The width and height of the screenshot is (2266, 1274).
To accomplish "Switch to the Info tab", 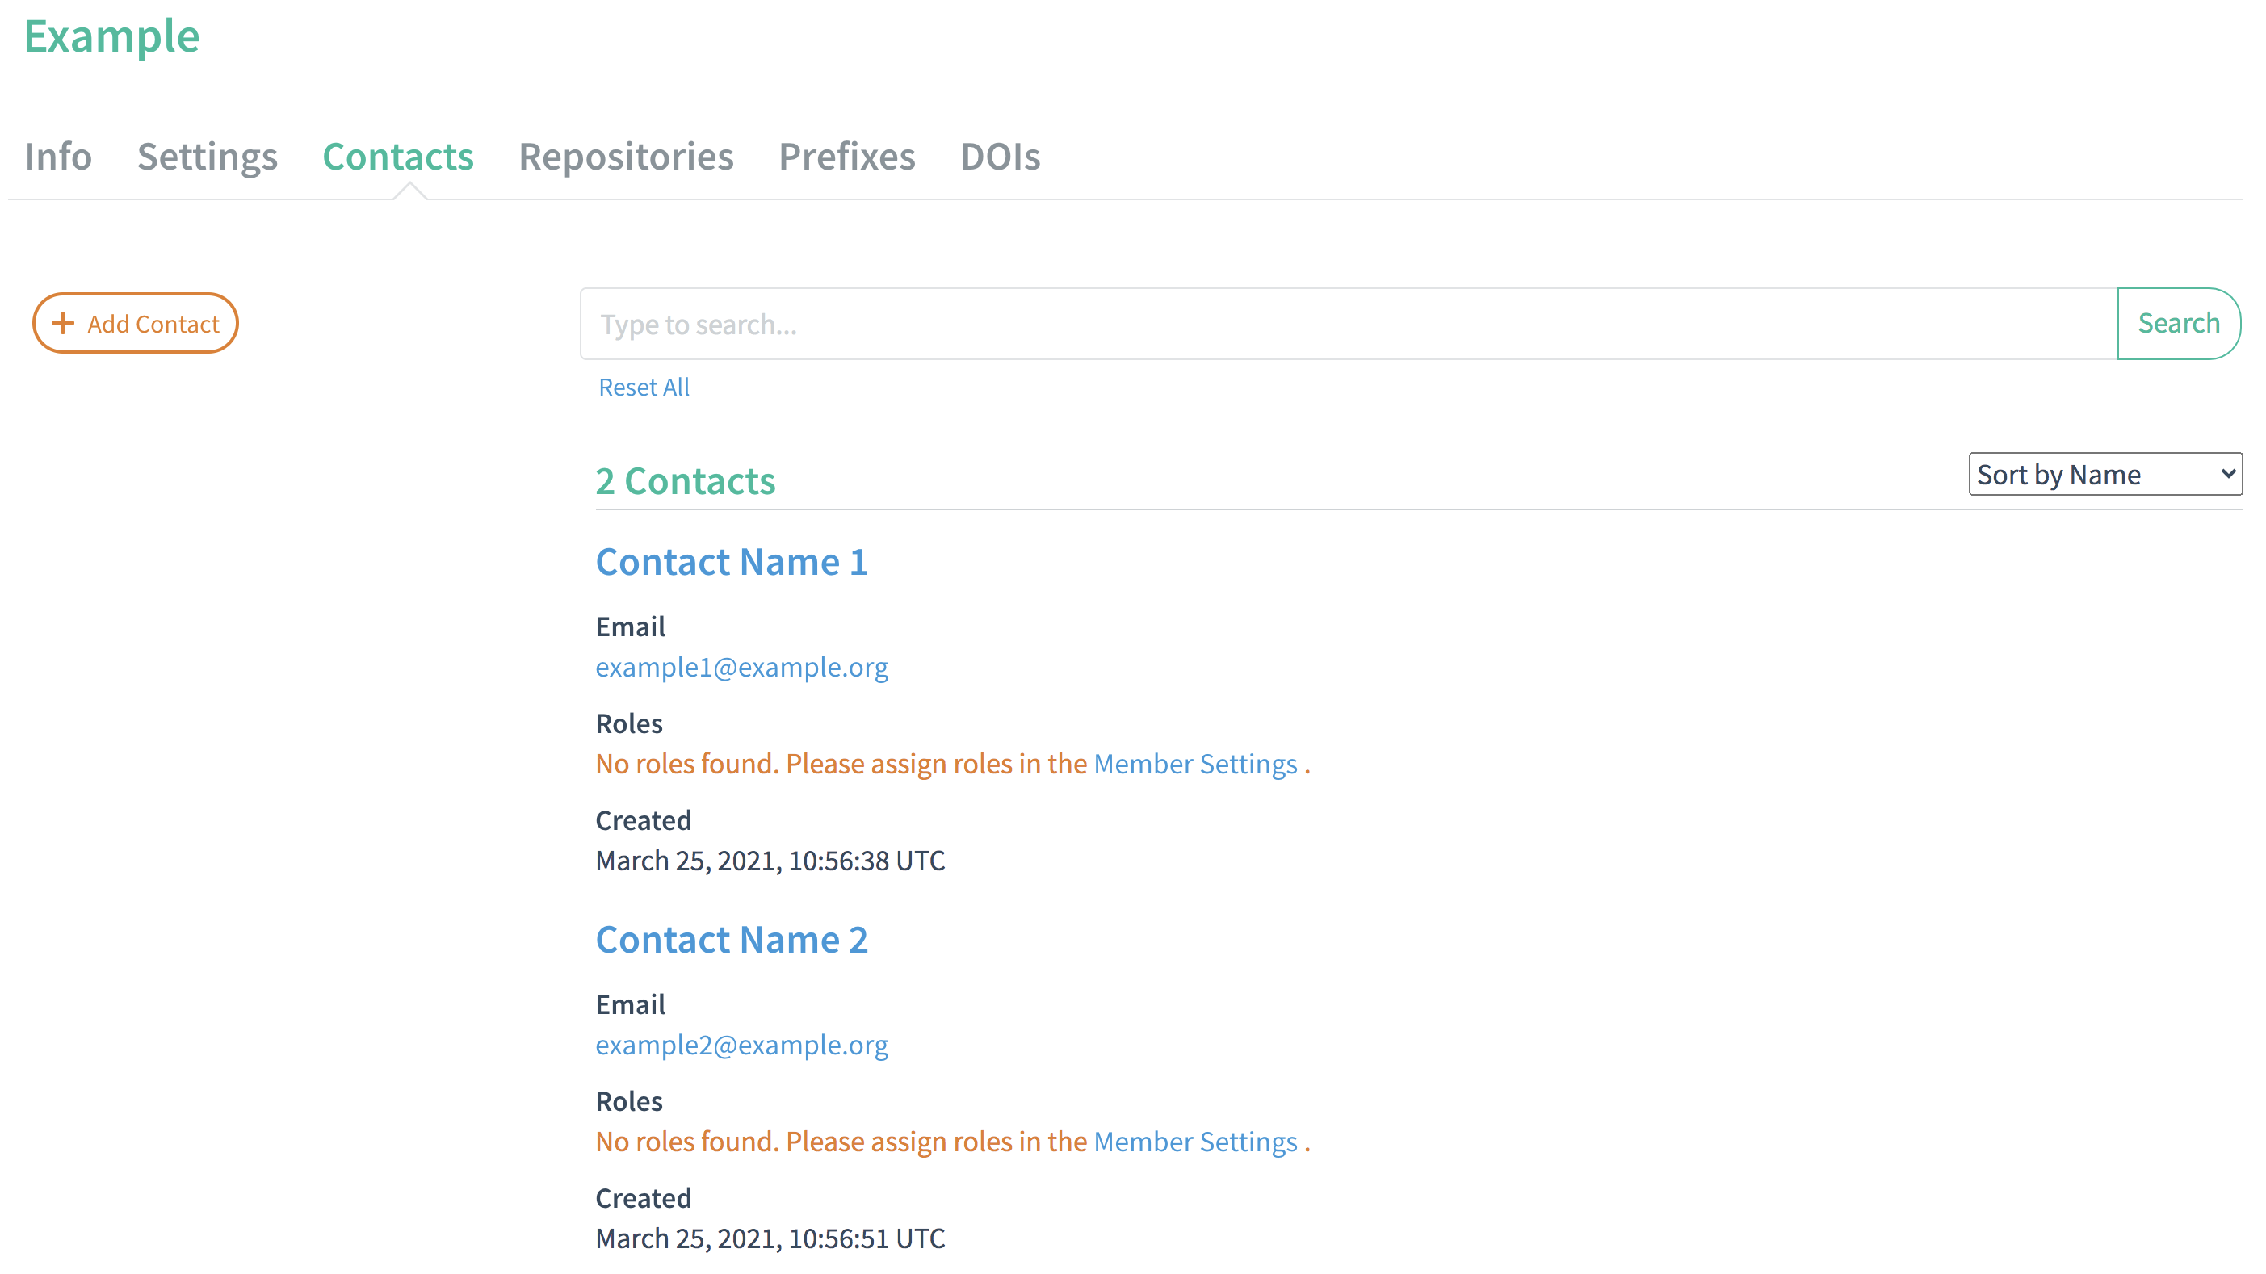I will [58, 157].
